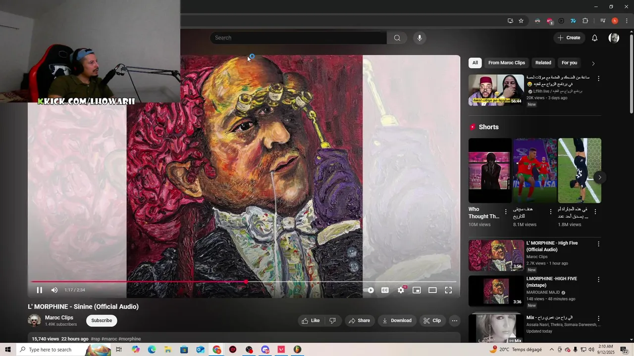Open the 7v blue extension icon

pyautogui.click(x=573, y=21)
